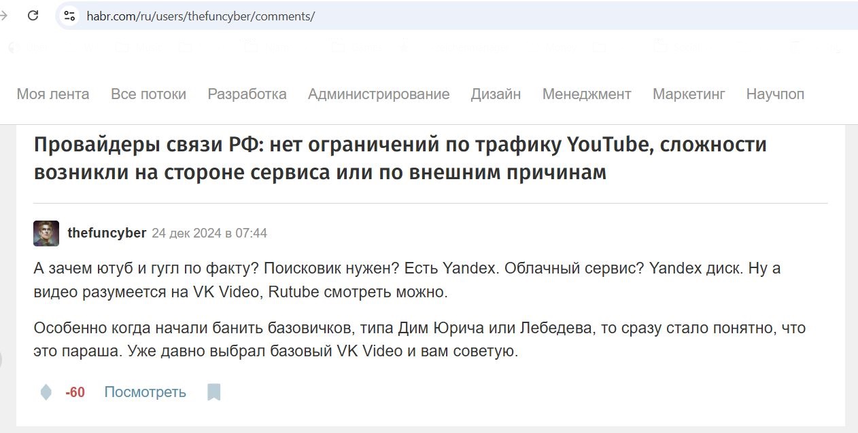Open site information icon in address bar
The width and height of the screenshot is (858, 433).
(69, 16)
